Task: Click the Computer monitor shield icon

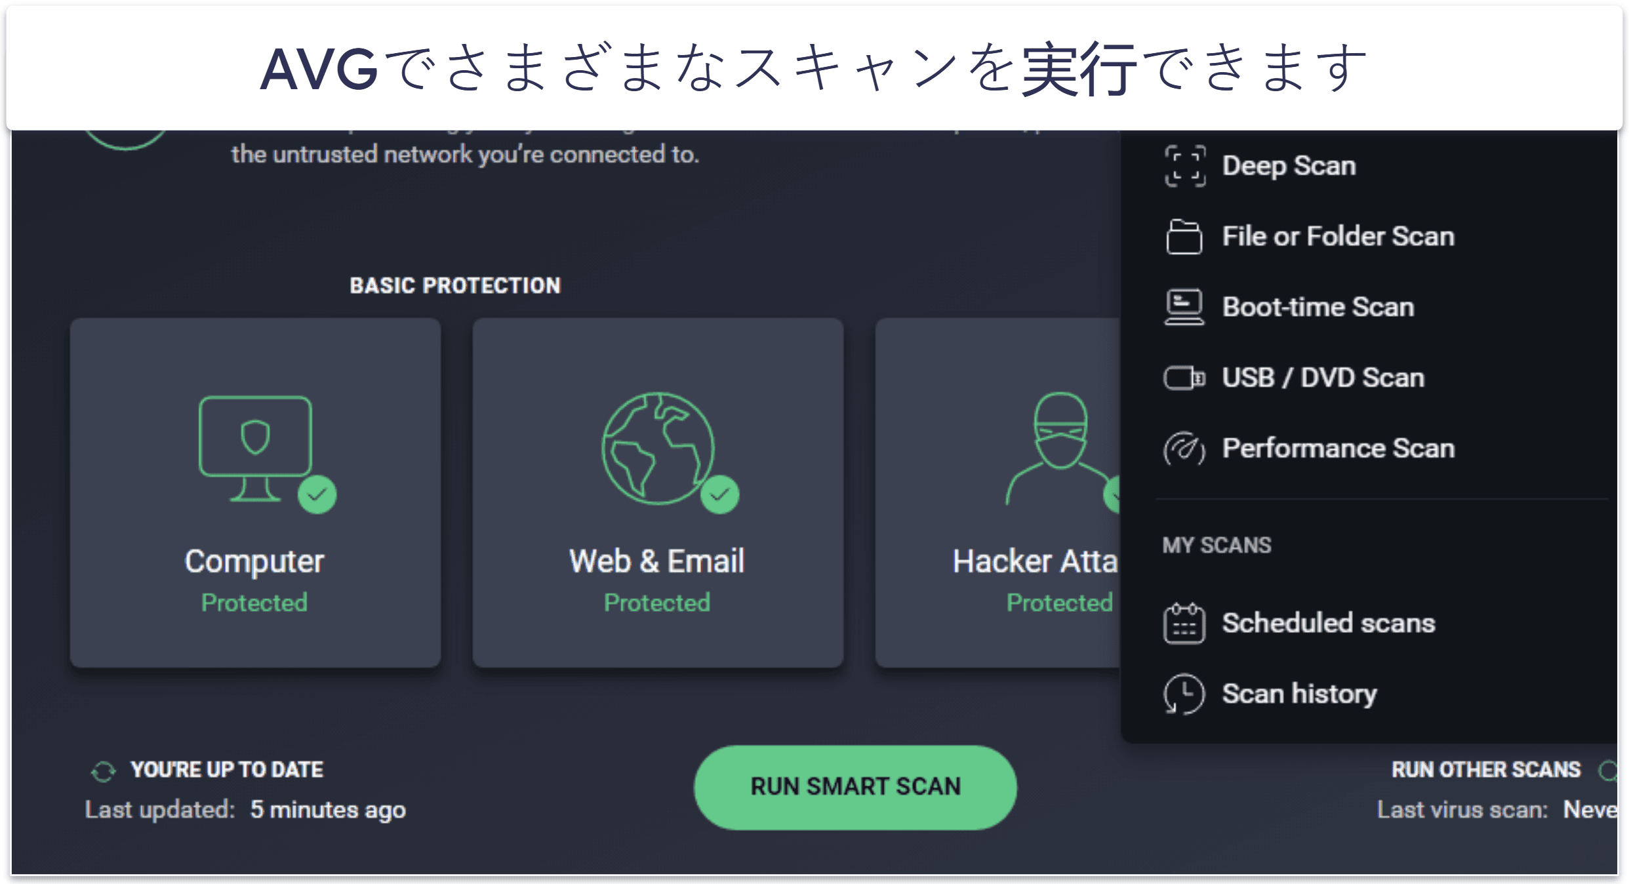Action: [256, 449]
